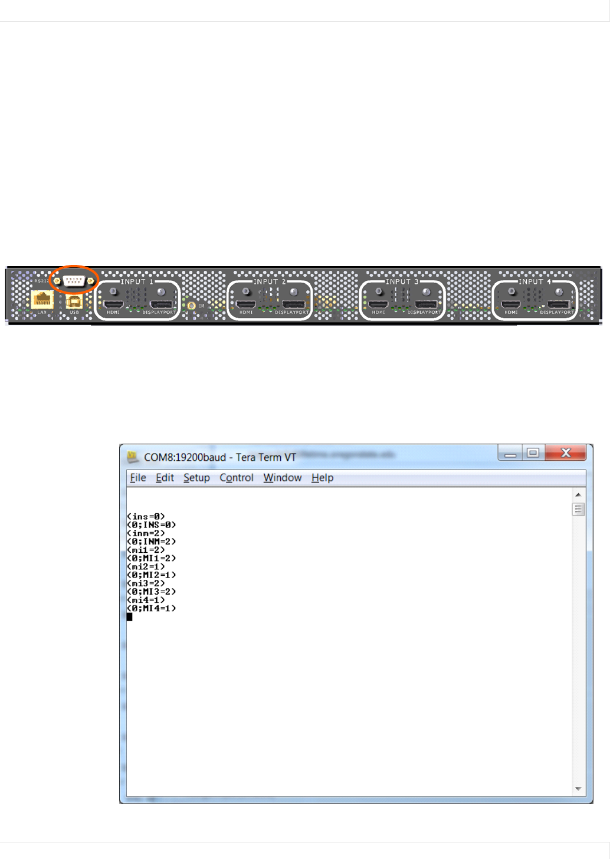The width and height of the screenshot is (610, 859).
Task: Click the Input 4 DisplayPort connector
Action: click(558, 304)
